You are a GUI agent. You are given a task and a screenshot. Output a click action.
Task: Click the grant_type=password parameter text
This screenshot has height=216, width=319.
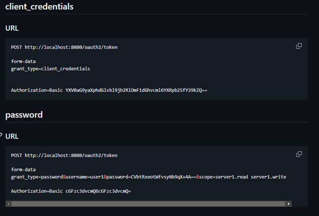[x=37, y=177]
